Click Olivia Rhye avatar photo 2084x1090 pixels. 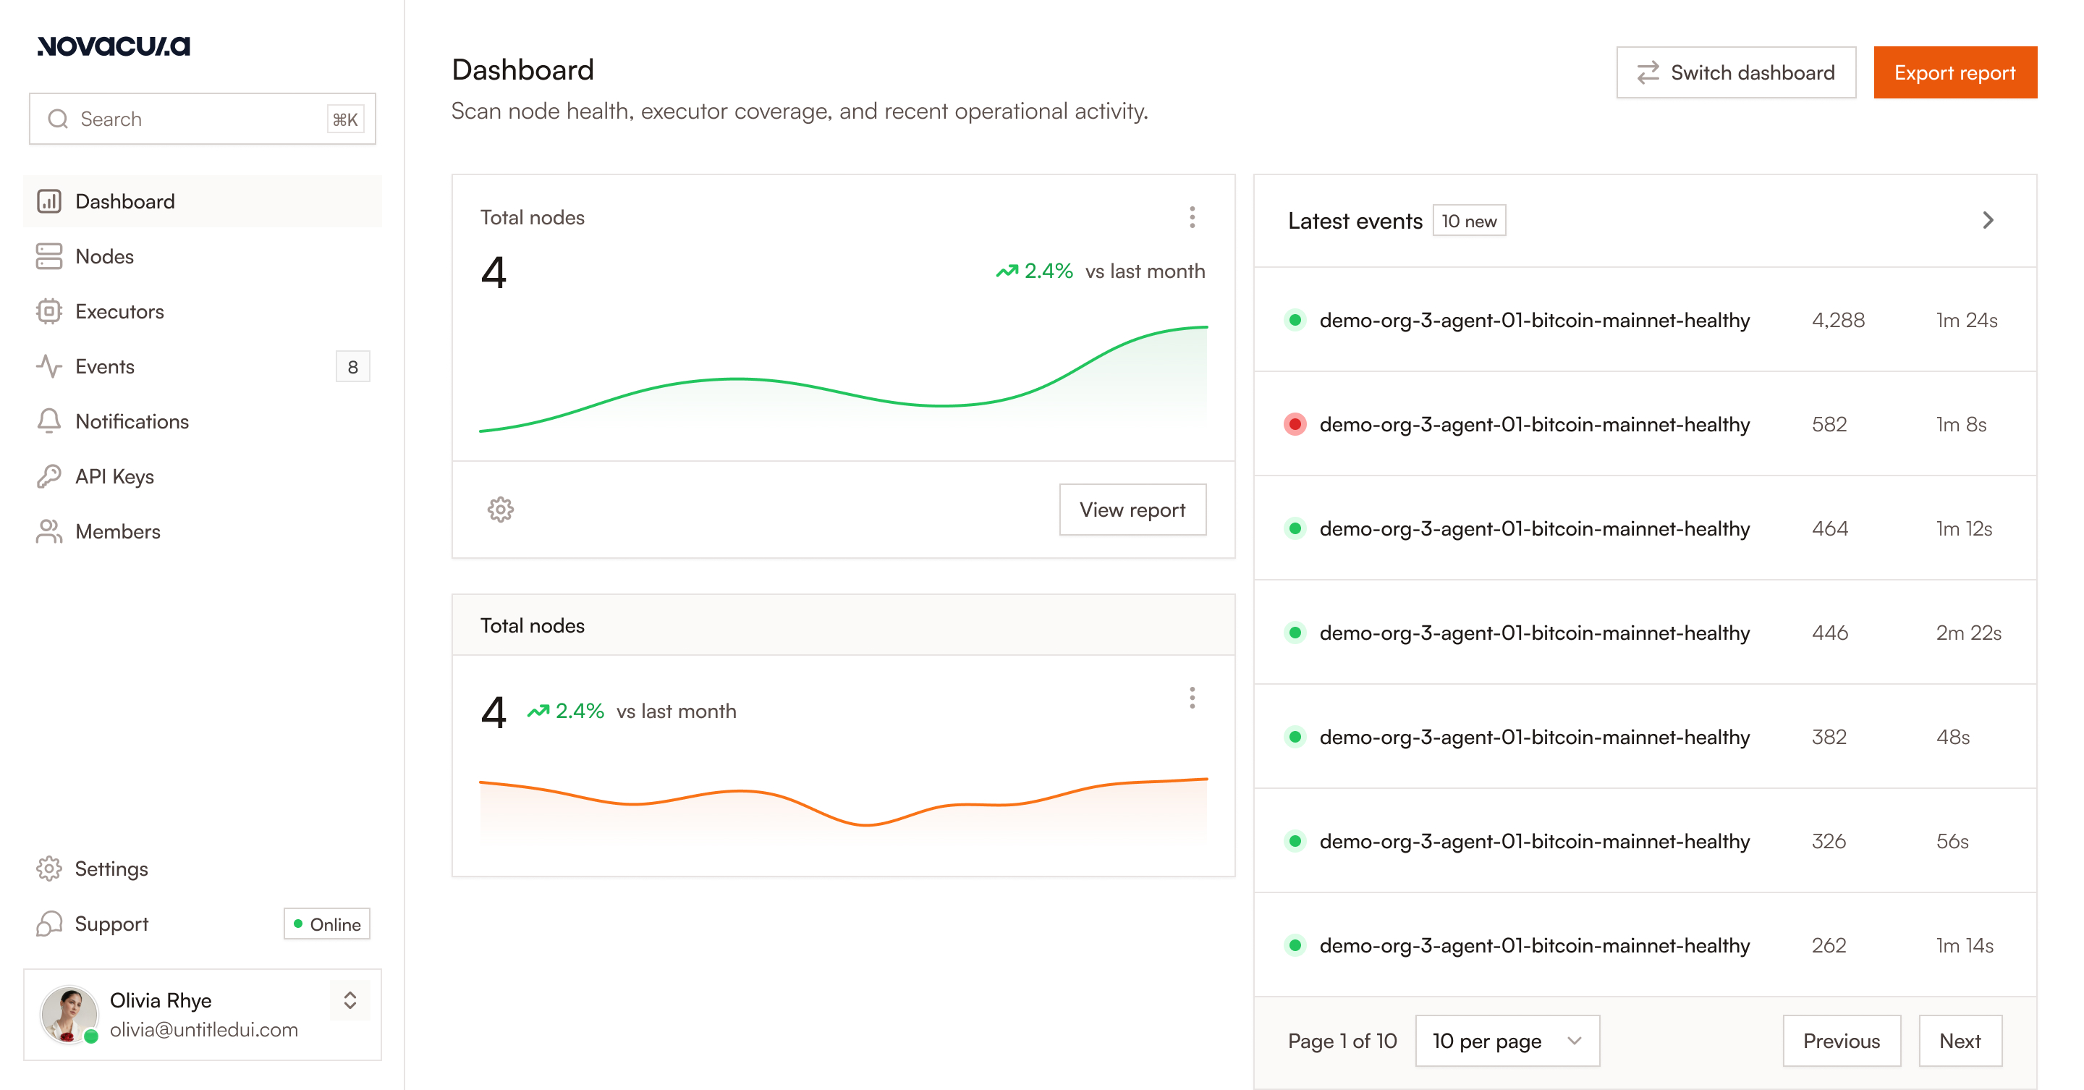click(x=69, y=1015)
